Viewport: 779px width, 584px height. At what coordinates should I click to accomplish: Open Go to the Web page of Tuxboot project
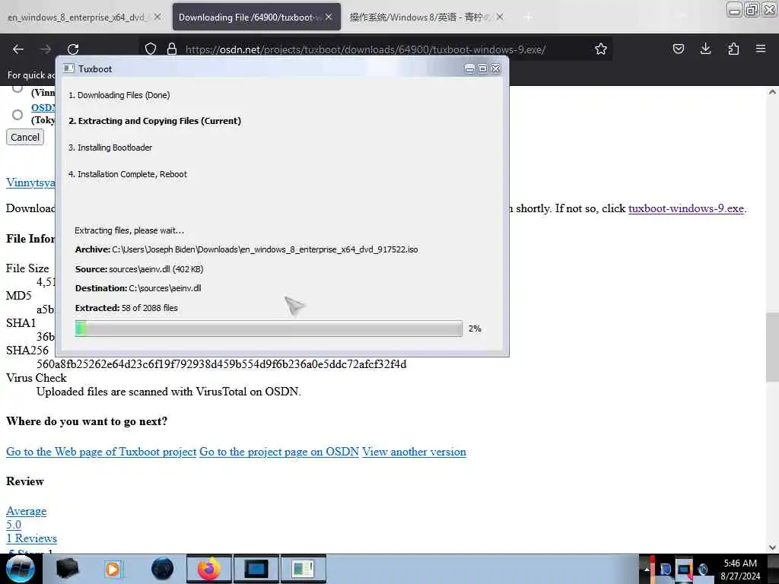coord(101,452)
